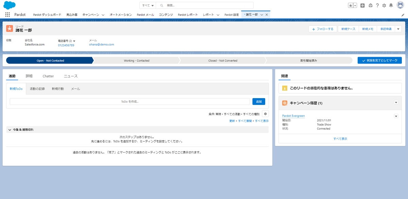Click the 新規ケース button
Image resolution: width=408 pixels, height=199 pixels.
pyautogui.click(x=348, y=29)
